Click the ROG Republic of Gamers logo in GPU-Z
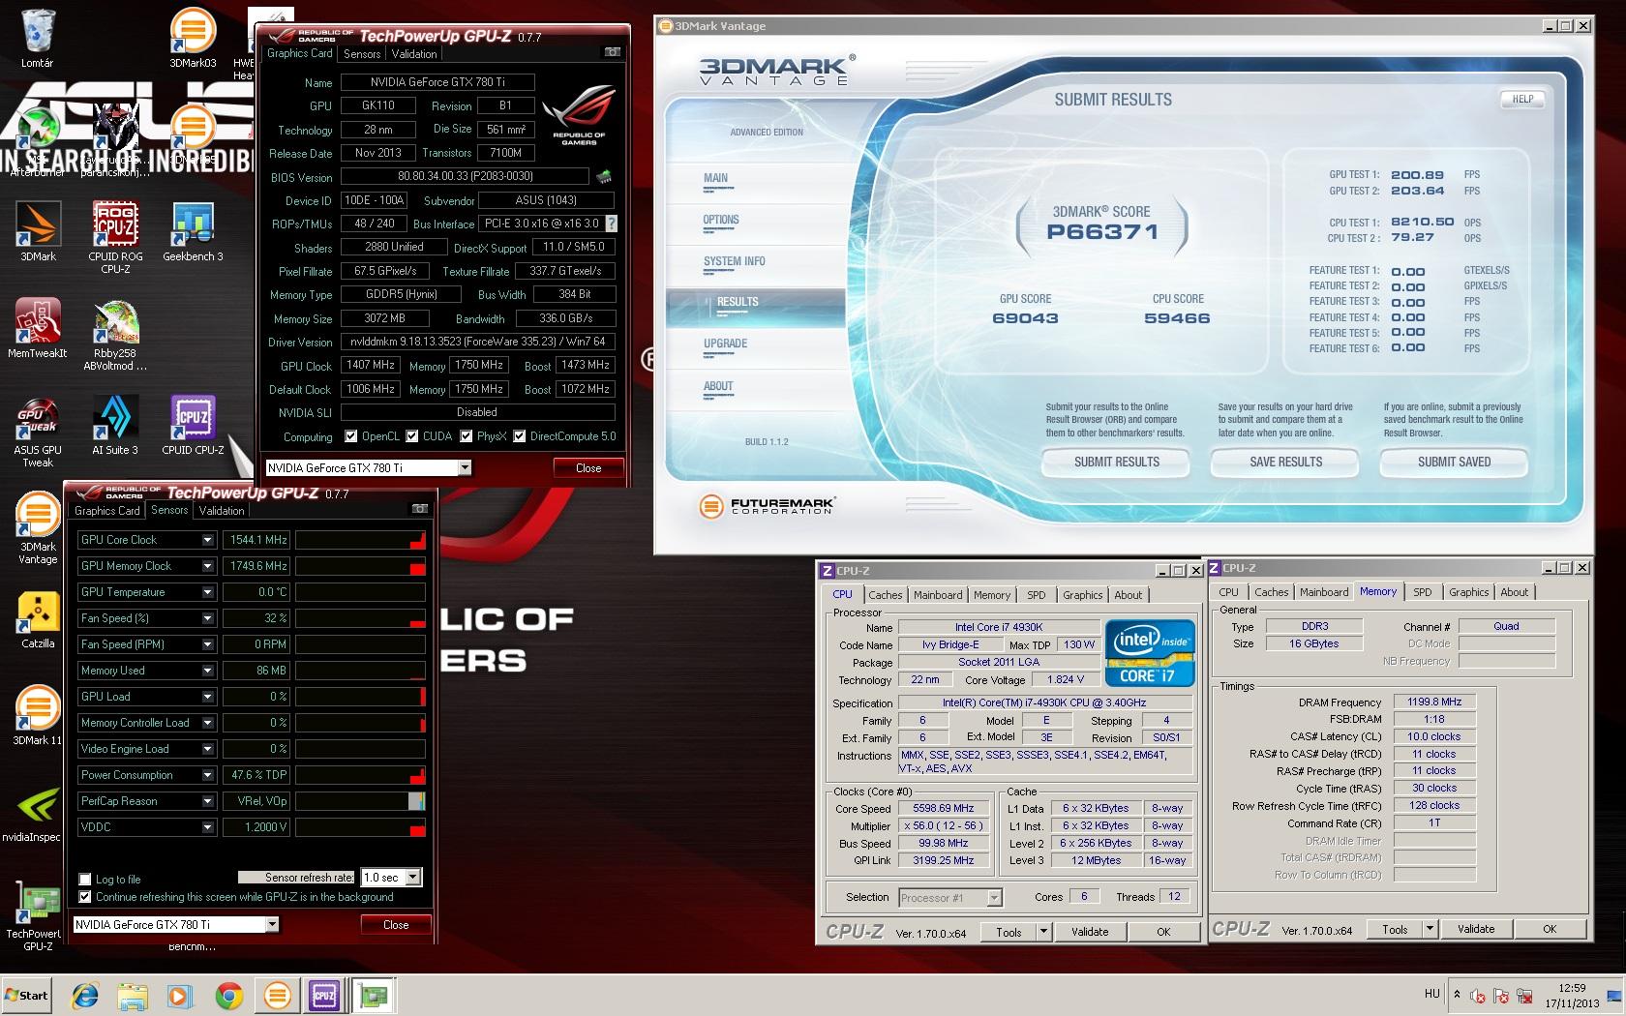The height and width of the screenshot is (1016, 1626). point(579,116)
